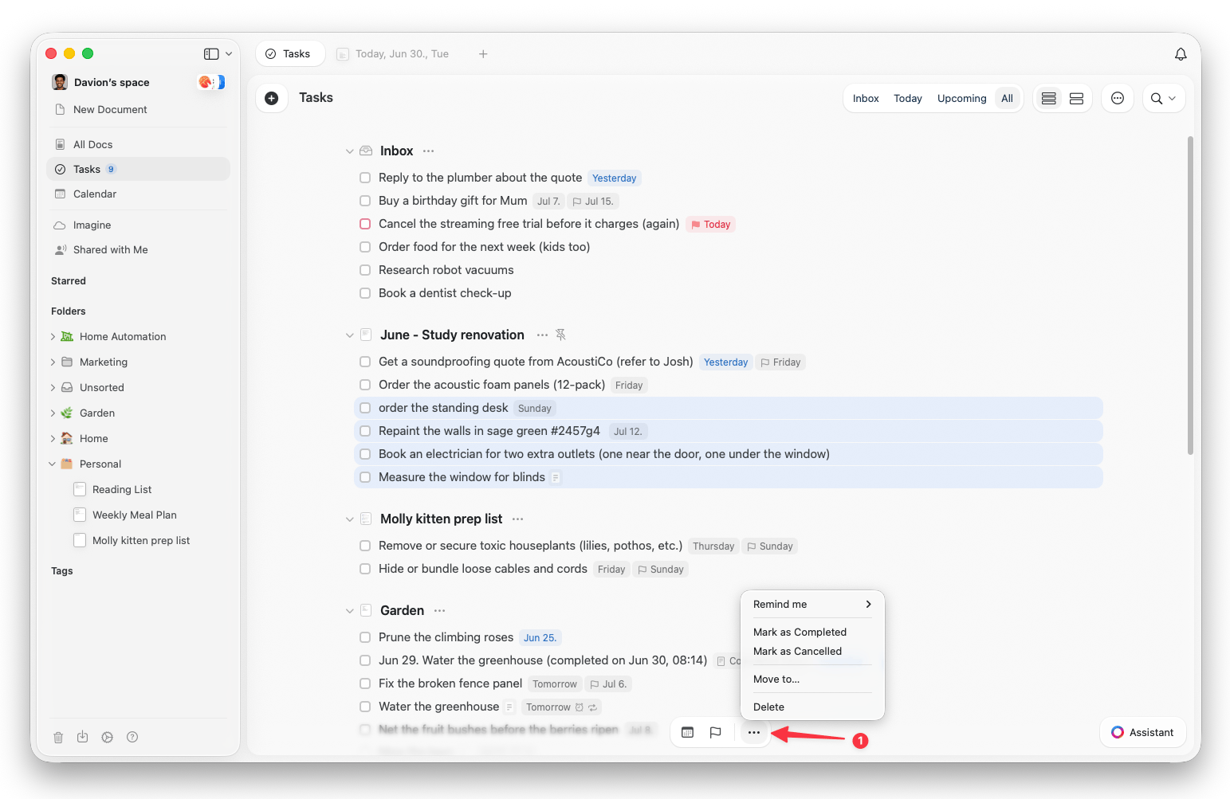Filter tasks by Today
The height and width of the screenshot is (799, 1230).
click(x=908, y=99)
